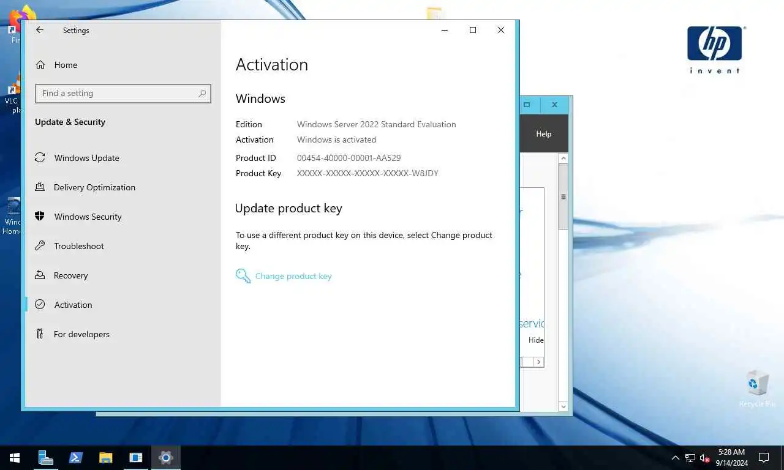Click the Troubleshoot wrench icon
Screen dimensions: 784x470
(40, 246)
